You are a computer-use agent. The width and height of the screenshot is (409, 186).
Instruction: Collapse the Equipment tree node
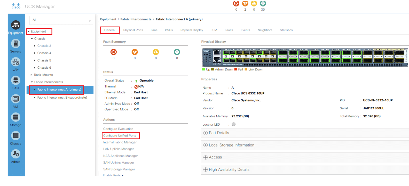coord(29,31)
